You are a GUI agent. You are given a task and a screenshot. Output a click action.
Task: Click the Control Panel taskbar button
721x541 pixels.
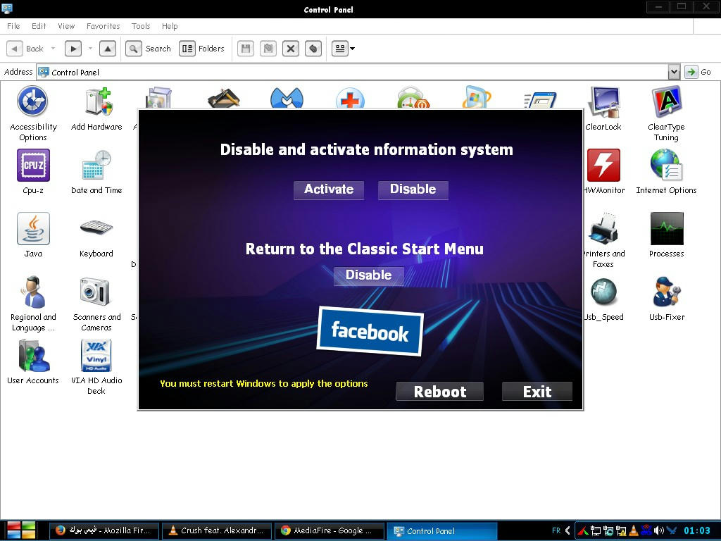tap(442, 530)
